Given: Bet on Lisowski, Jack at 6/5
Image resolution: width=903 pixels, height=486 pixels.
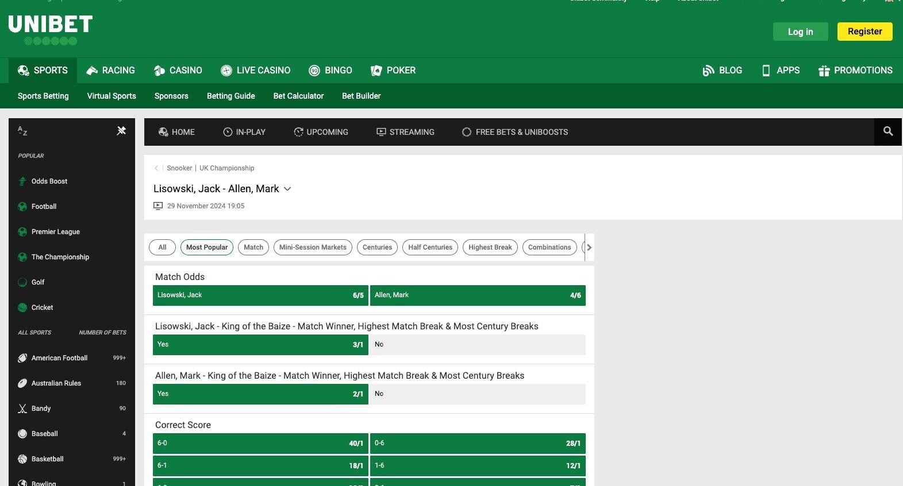Looking at the screenshot, I should [260, 296].
